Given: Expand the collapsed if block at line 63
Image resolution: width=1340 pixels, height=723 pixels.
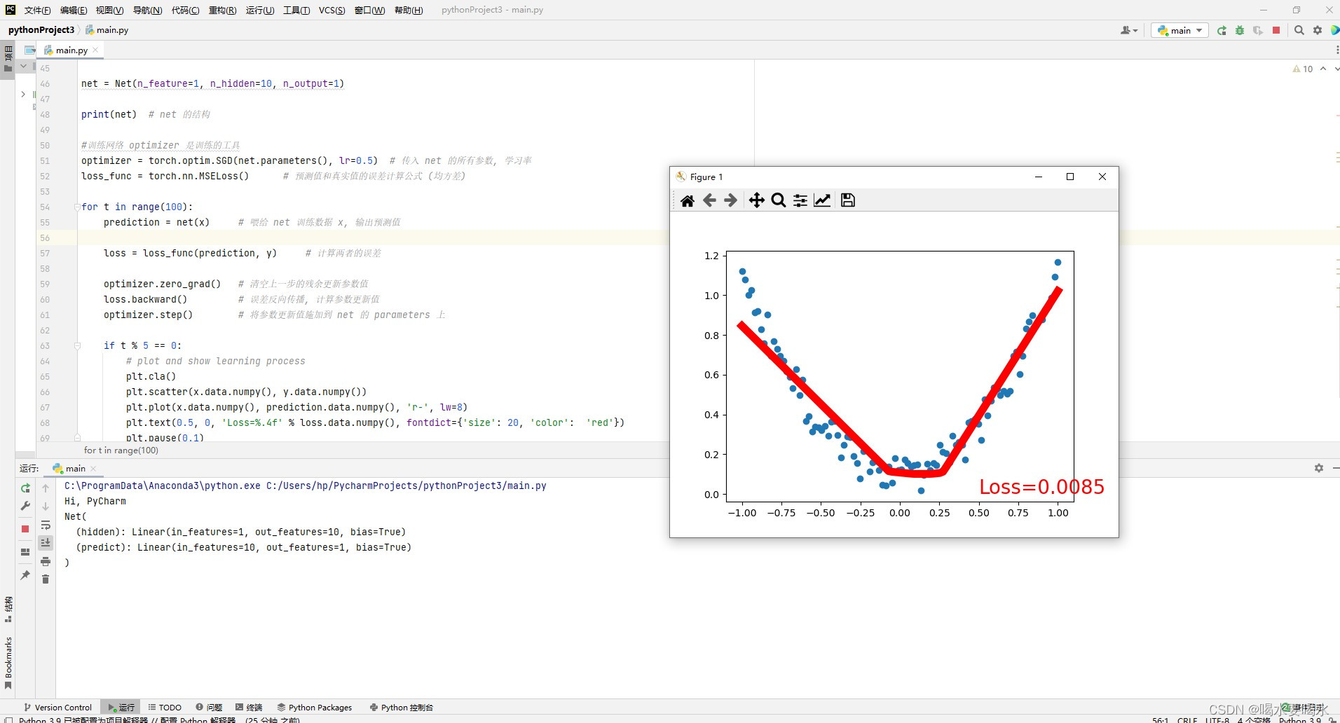Looking at the screenshot, I should click(76, 345).
